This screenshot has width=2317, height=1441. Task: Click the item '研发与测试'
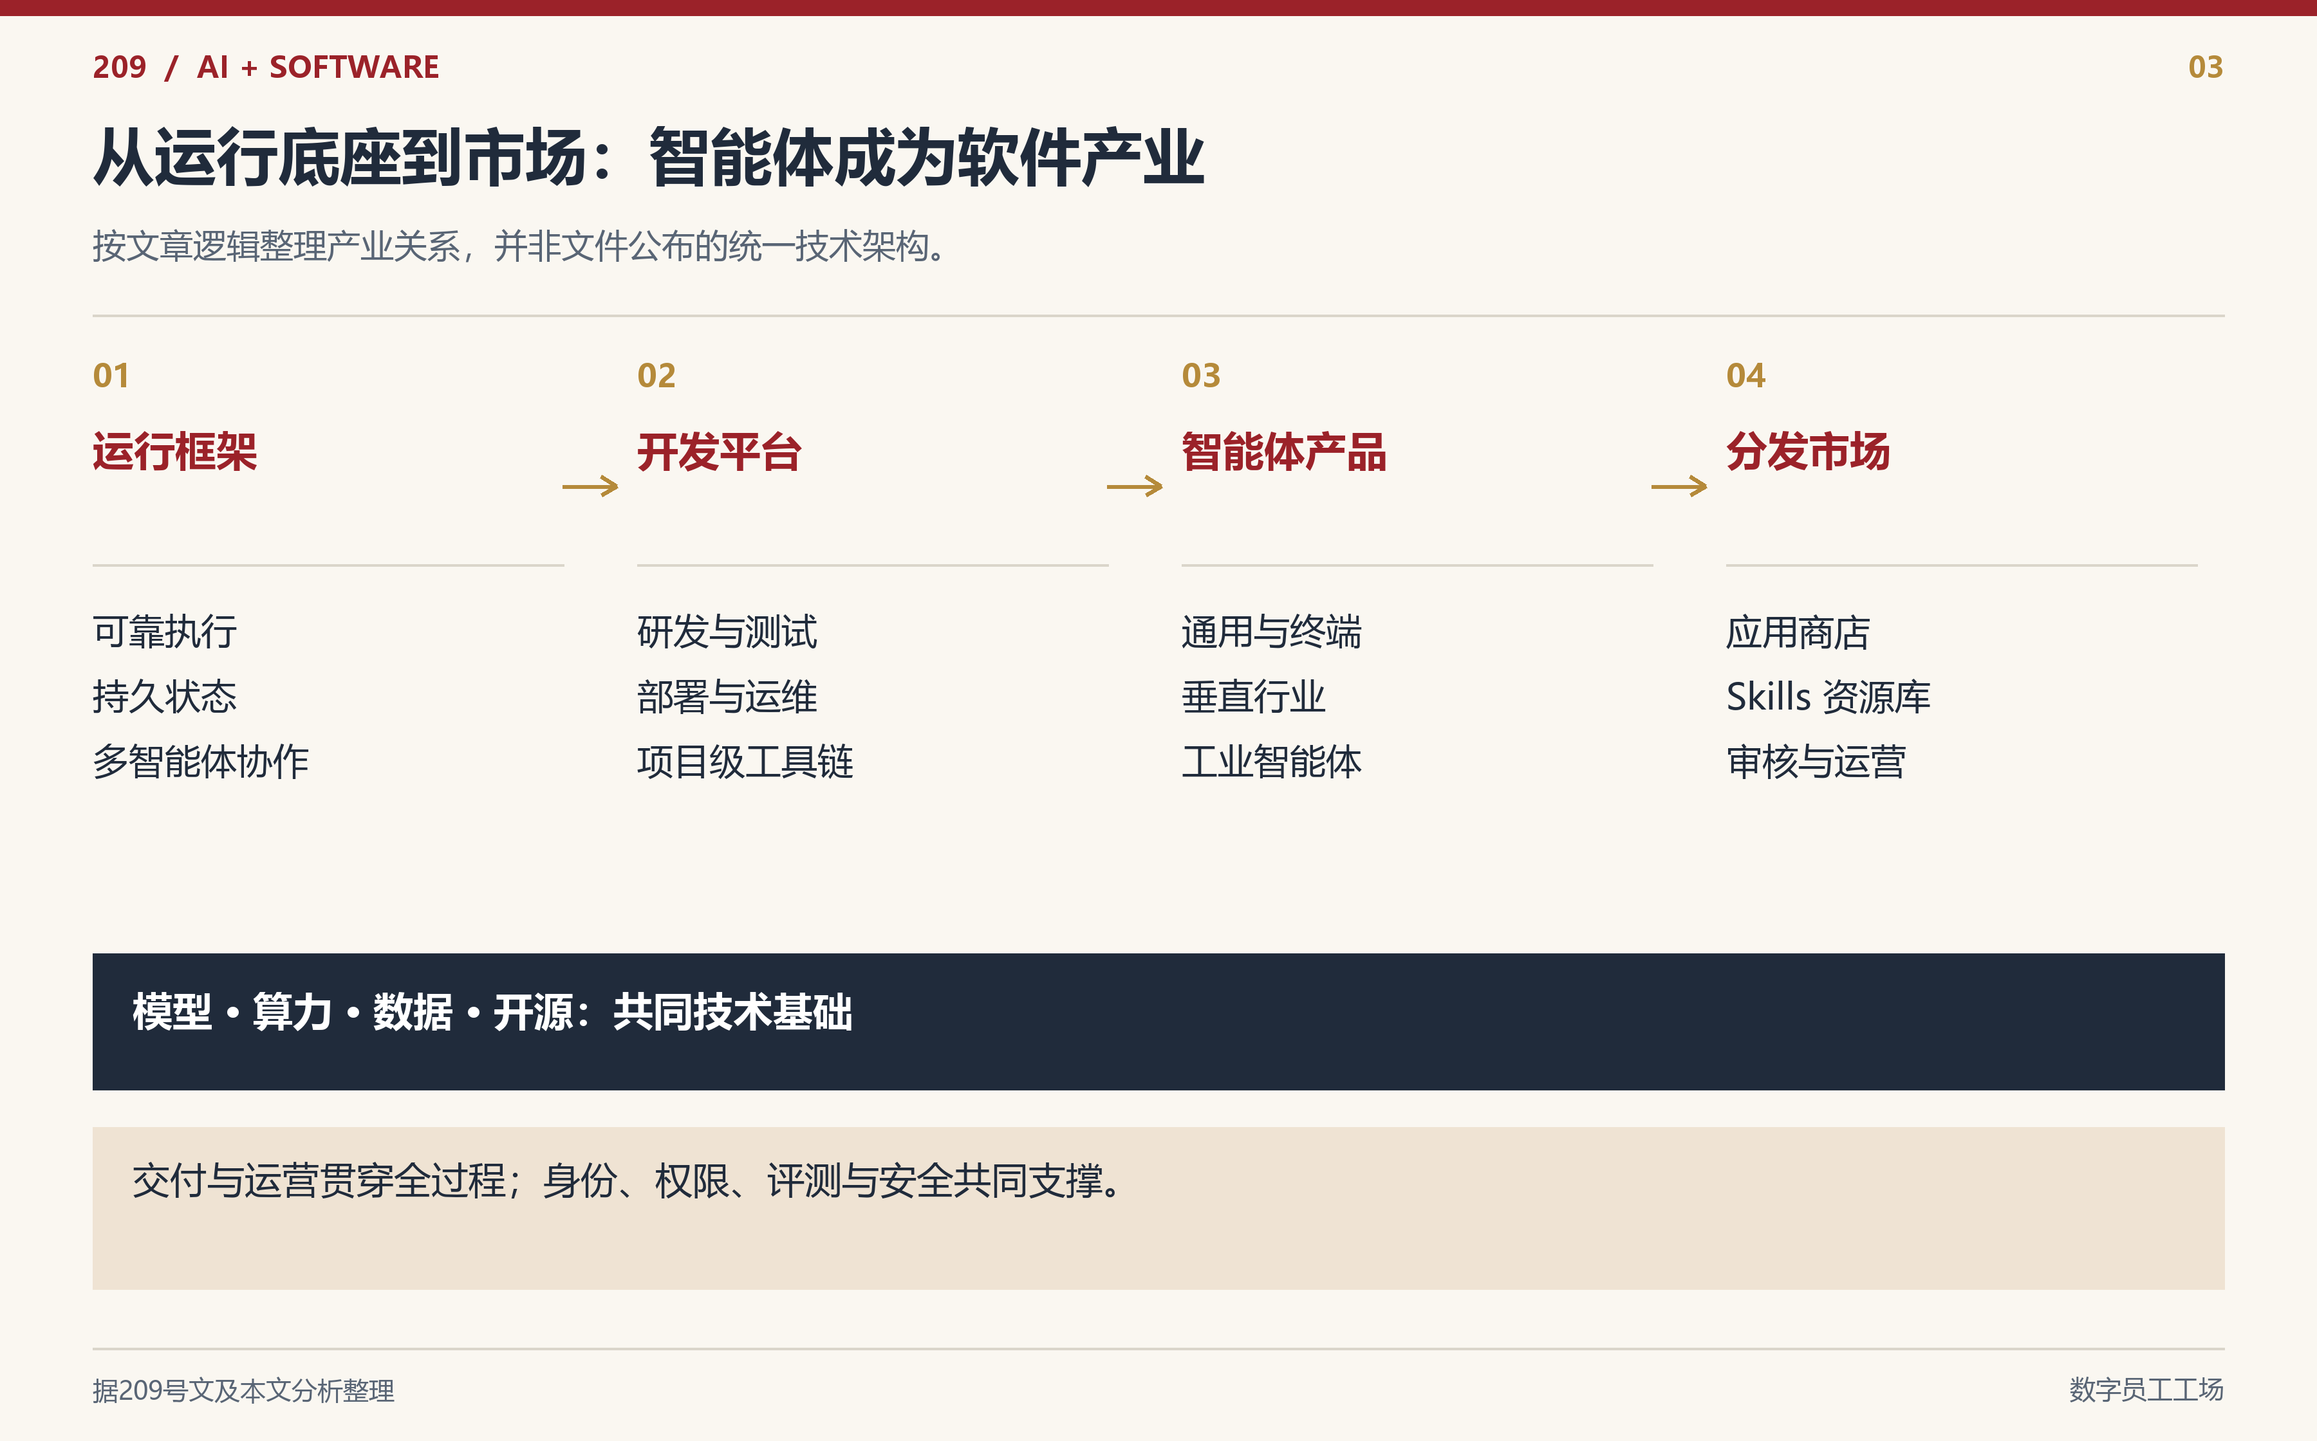(727, 633)
